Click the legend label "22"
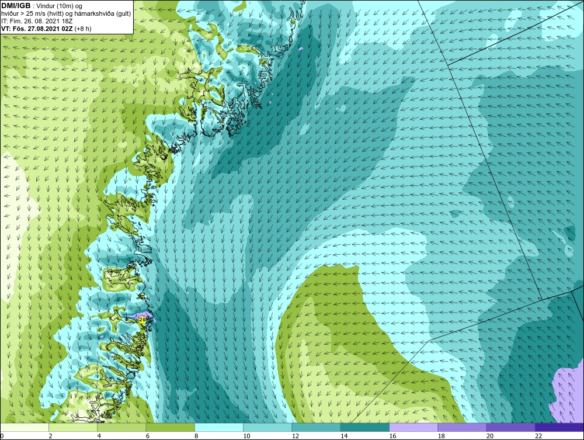The width and height of the screenshot is (584, 440). 538,436
